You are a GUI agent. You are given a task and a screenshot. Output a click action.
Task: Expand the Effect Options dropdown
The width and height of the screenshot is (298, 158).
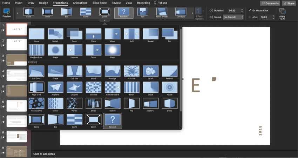(x=199, y=13)
